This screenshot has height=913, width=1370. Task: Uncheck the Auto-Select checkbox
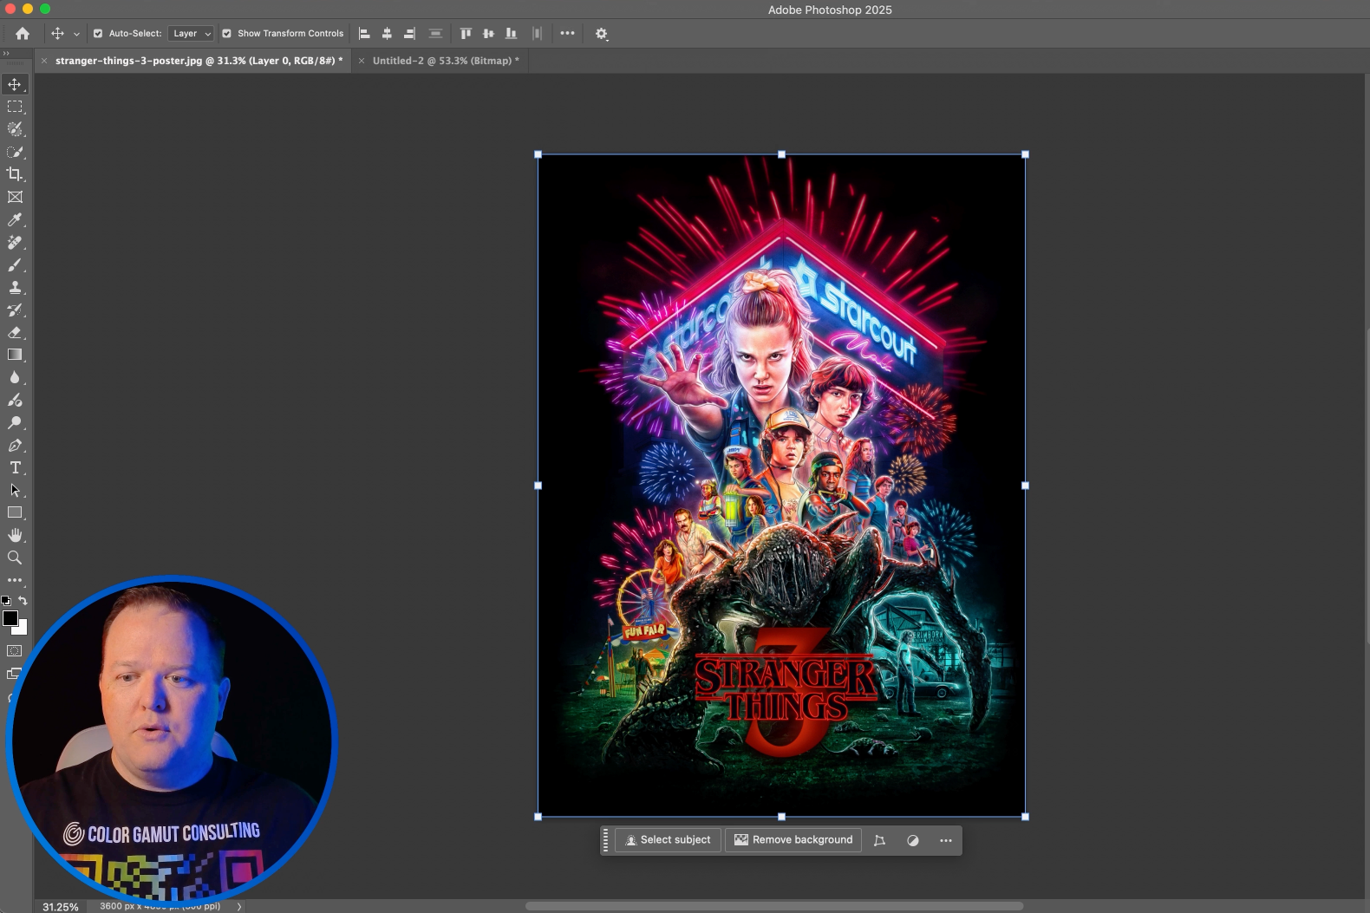click(98, 34)
